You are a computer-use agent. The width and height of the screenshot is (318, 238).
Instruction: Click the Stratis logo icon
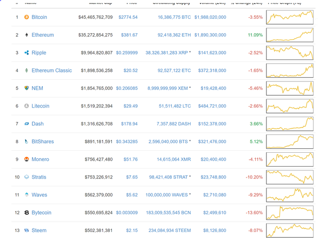pyautogui.click(x=26, y=177)
